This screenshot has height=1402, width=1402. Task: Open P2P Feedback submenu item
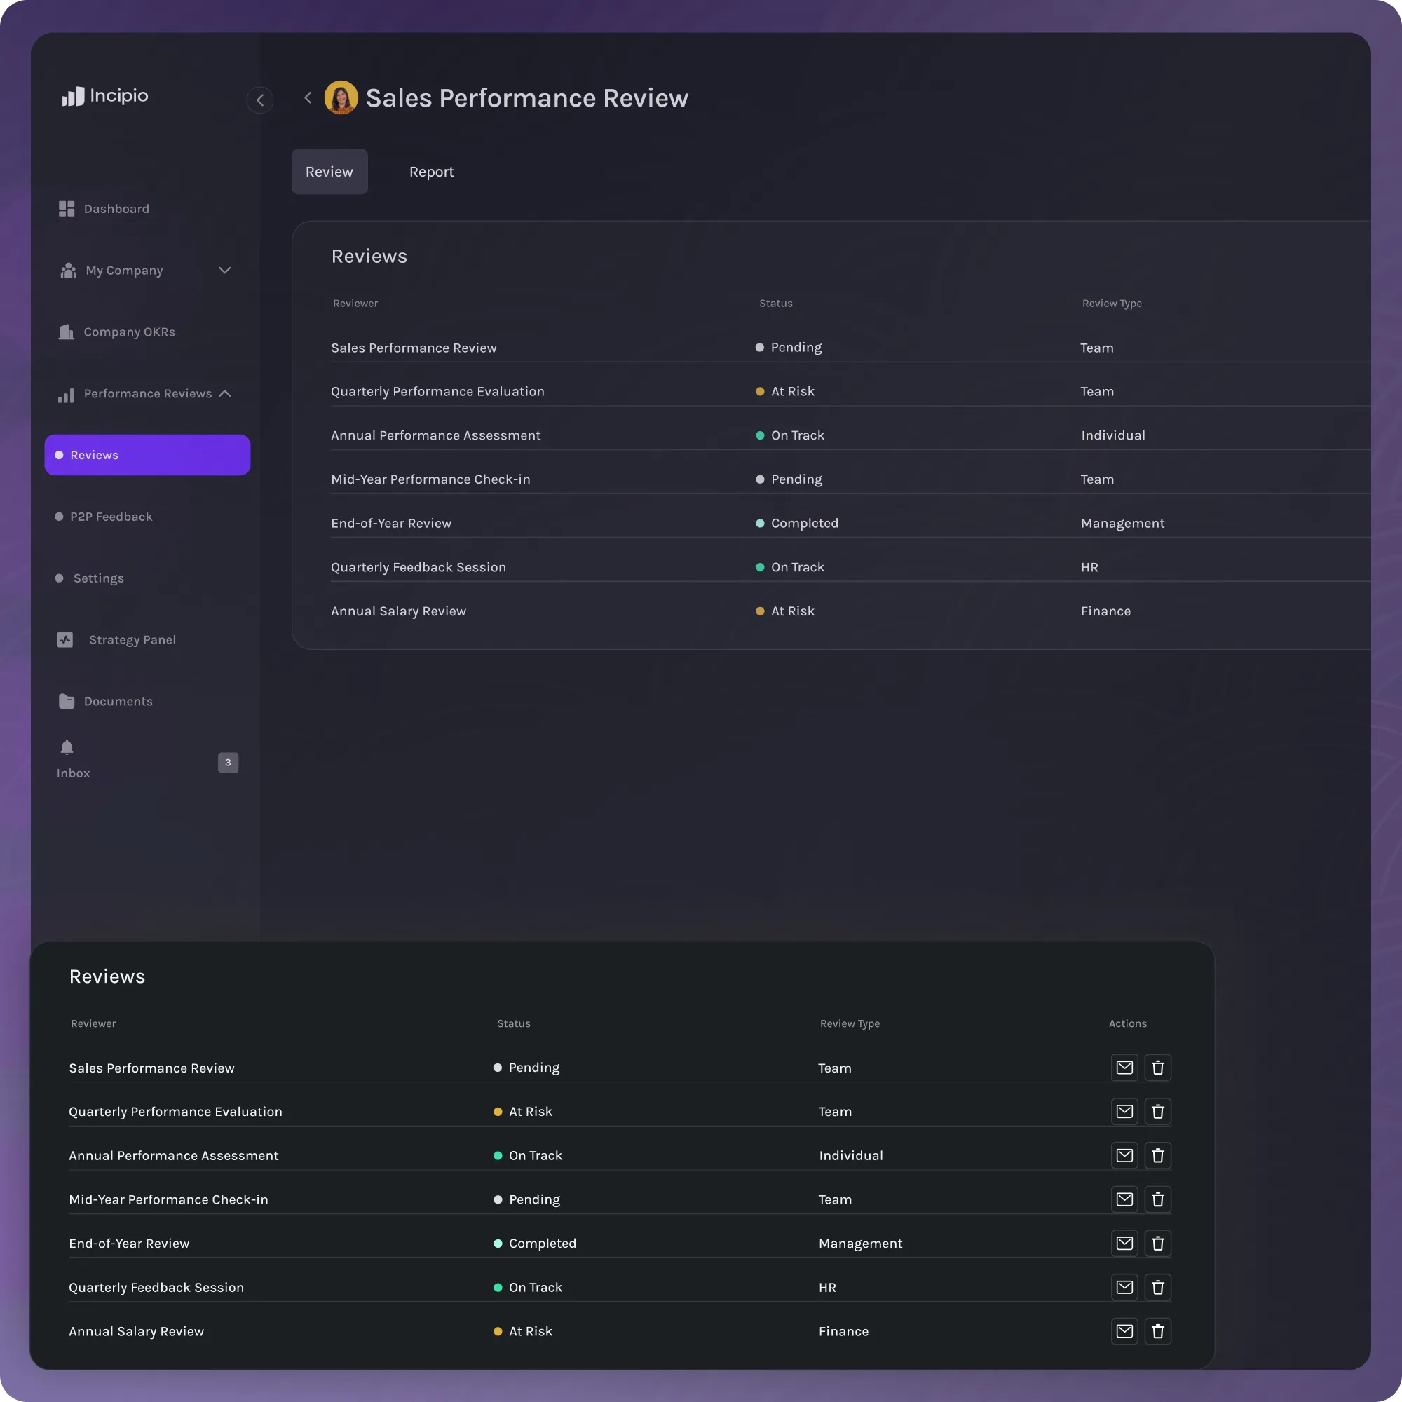coord(111,517)
